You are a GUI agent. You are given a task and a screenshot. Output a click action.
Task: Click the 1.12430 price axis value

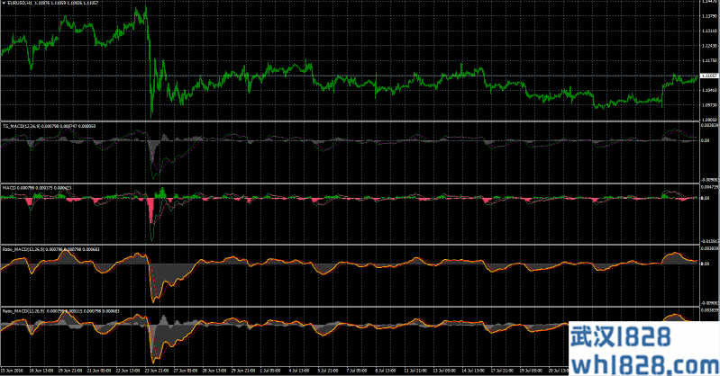(709, 46)
